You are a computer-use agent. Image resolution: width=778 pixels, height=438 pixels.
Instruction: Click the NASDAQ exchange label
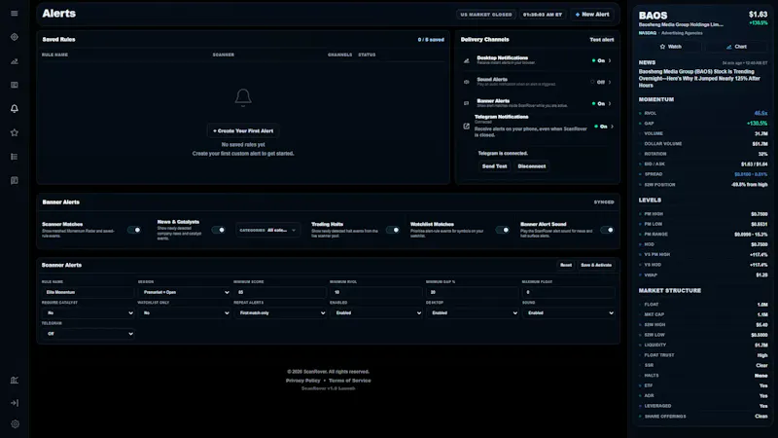(647, 33)
